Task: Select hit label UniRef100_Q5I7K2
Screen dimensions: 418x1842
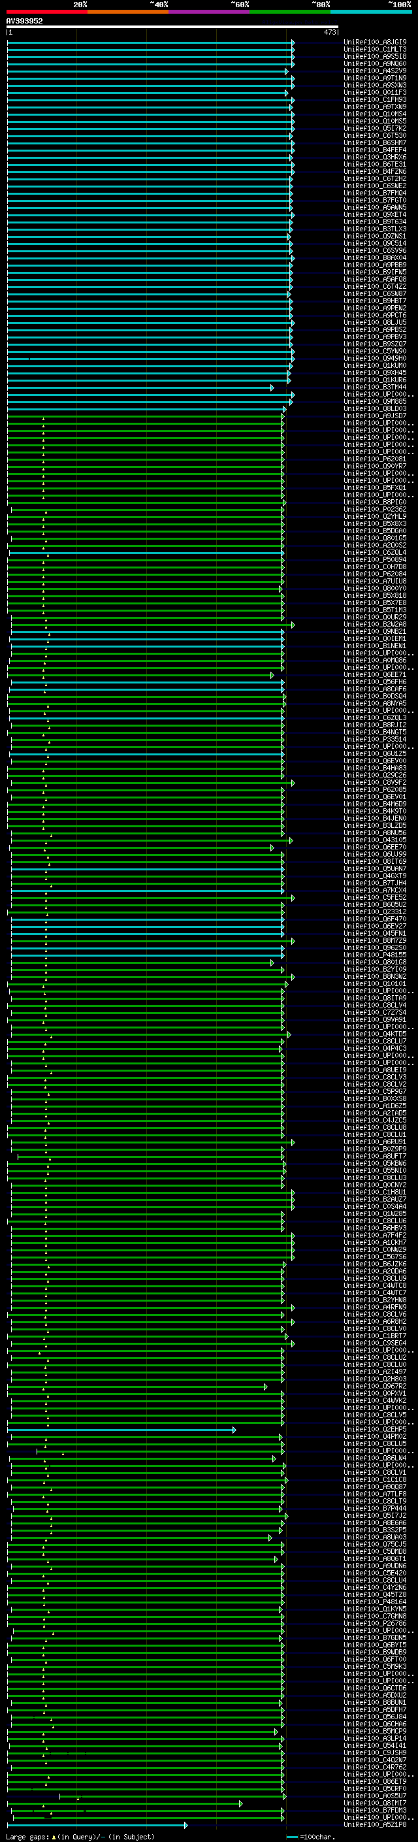Action: [375, 129]
